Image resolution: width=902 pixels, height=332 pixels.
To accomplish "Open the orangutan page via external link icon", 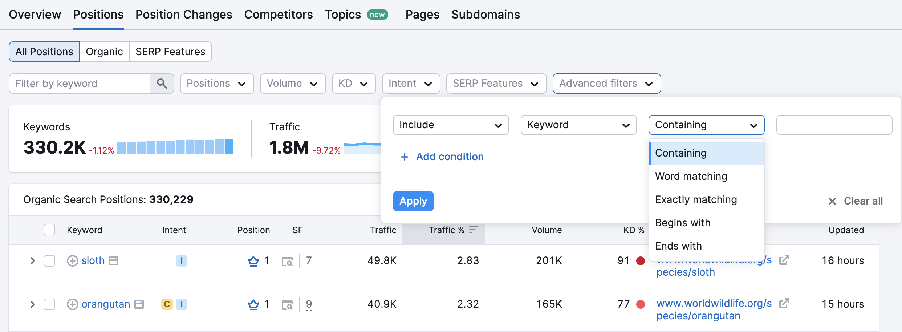I will pyautogui.click(x=785, y=303).
